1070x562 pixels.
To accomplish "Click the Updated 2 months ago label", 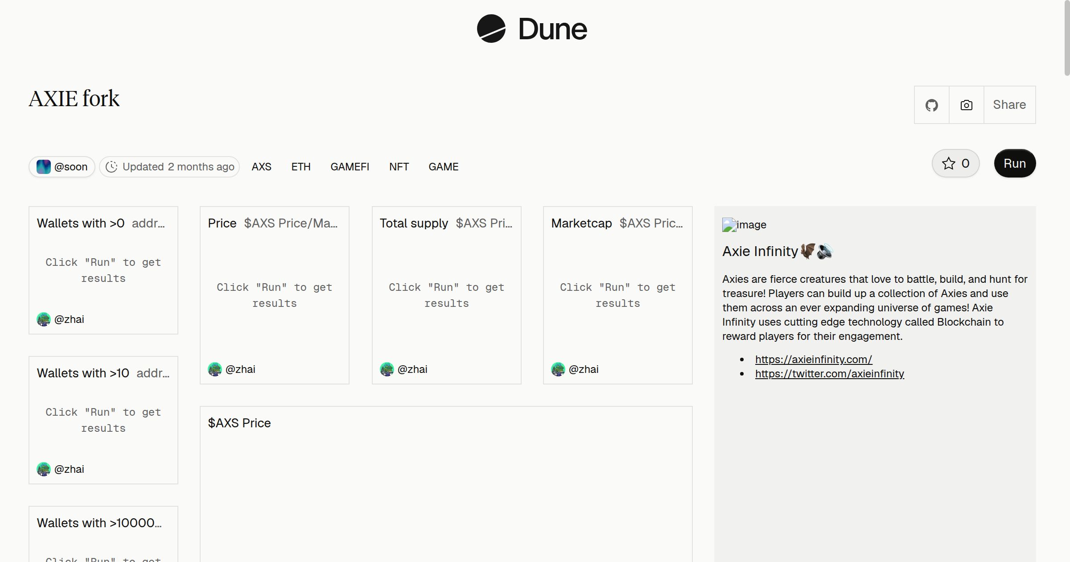I will [178, 167].
